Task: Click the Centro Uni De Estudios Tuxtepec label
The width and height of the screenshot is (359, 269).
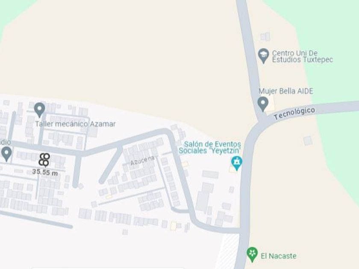Action: [302, 56]
